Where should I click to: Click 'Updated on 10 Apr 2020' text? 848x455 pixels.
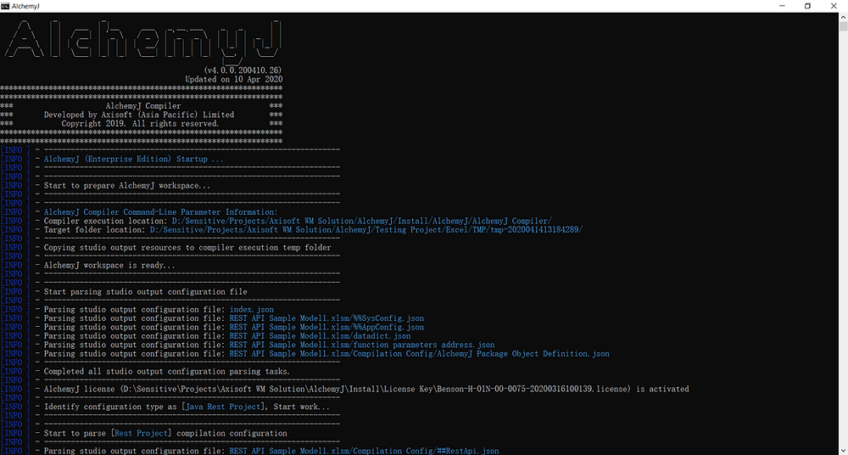coord(234,79)
